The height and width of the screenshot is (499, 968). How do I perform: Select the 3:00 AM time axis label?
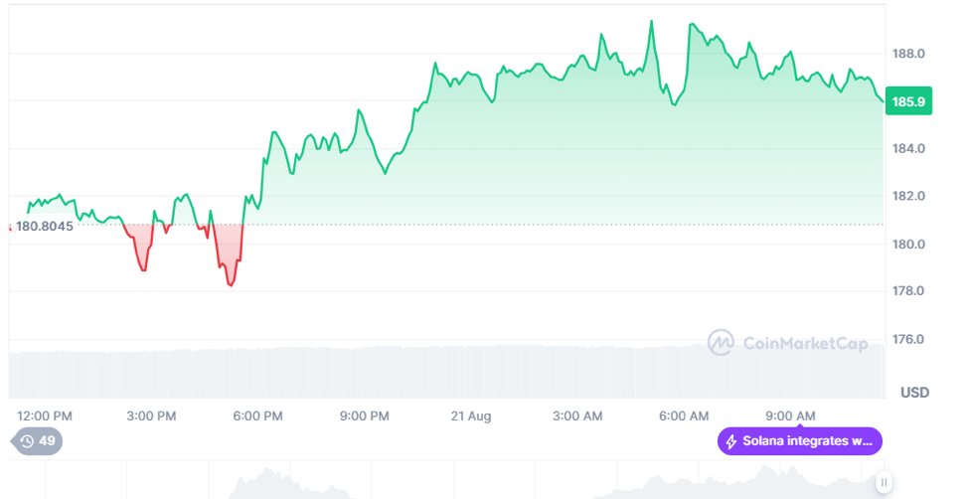577,415
